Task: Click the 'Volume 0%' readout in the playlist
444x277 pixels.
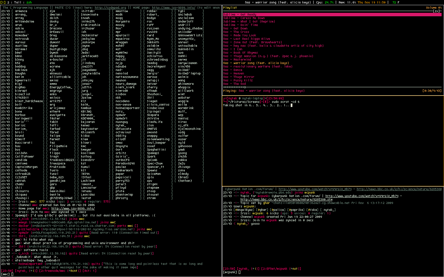Action: (x=434, y=8)
